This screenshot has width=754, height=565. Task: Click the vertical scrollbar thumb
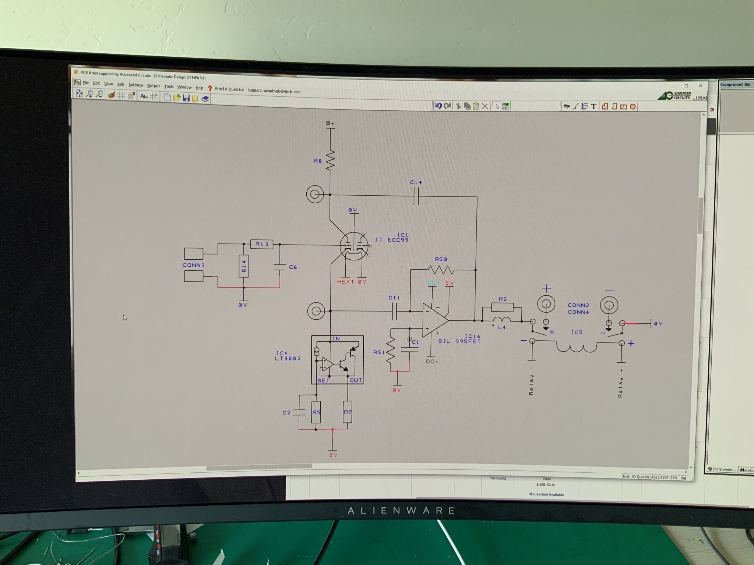click(x=701, y=216)
